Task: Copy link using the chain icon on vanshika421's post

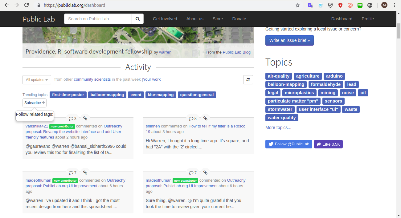Action: coord(85,118)
